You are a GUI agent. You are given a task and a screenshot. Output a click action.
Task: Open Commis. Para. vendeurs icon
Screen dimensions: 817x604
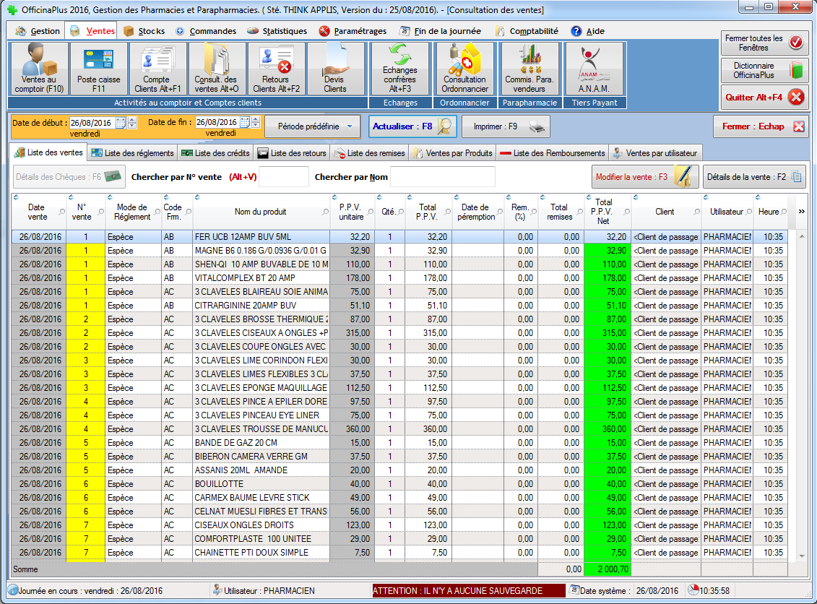pos(529,69)
